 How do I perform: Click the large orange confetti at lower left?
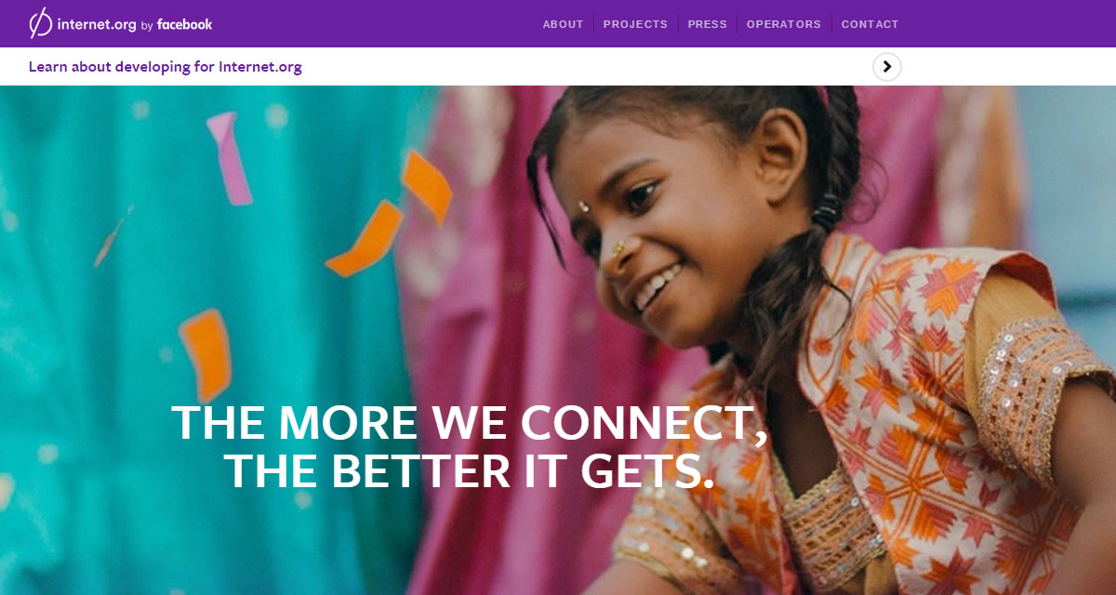[206, 356]
